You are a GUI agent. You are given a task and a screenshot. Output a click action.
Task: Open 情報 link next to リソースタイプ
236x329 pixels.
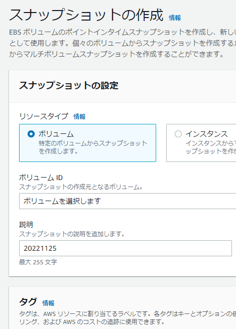pos(79,116)
